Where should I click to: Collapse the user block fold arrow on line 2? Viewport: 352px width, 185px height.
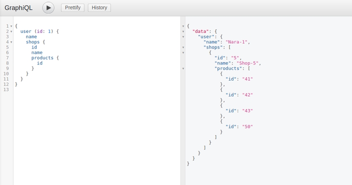point(11,32)
